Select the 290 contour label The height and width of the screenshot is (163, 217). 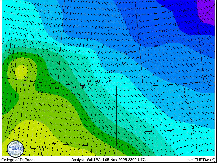point(124,64)
